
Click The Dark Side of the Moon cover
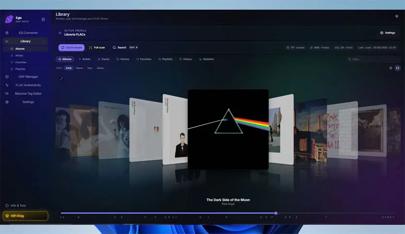click(x=228, y=130)
